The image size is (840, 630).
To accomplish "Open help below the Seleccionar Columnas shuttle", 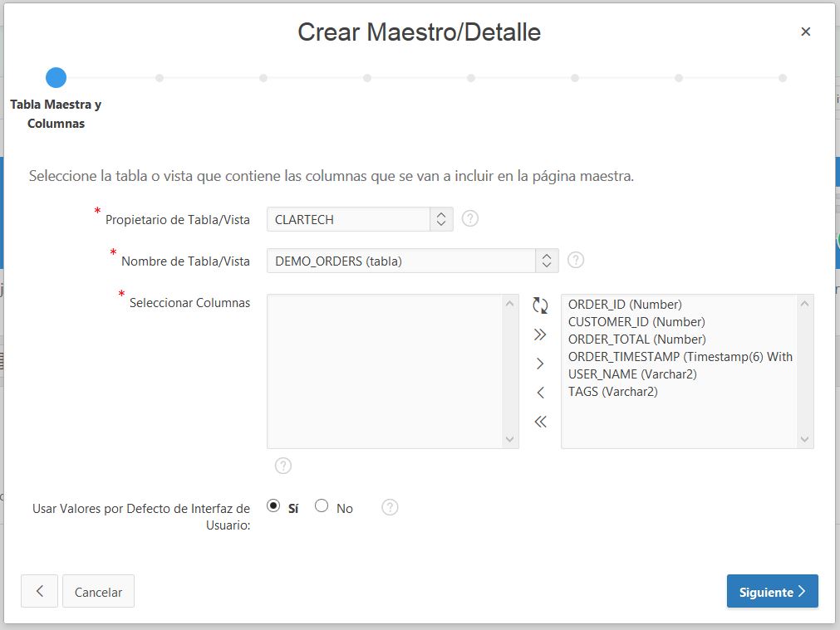I will pyautogui.click(x=282, y=466).
